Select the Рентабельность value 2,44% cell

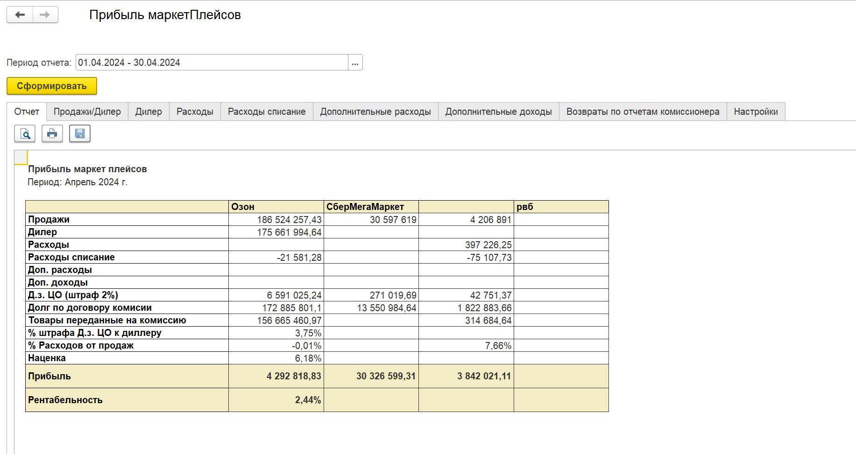pyautogui.click(x=276, y=400)
